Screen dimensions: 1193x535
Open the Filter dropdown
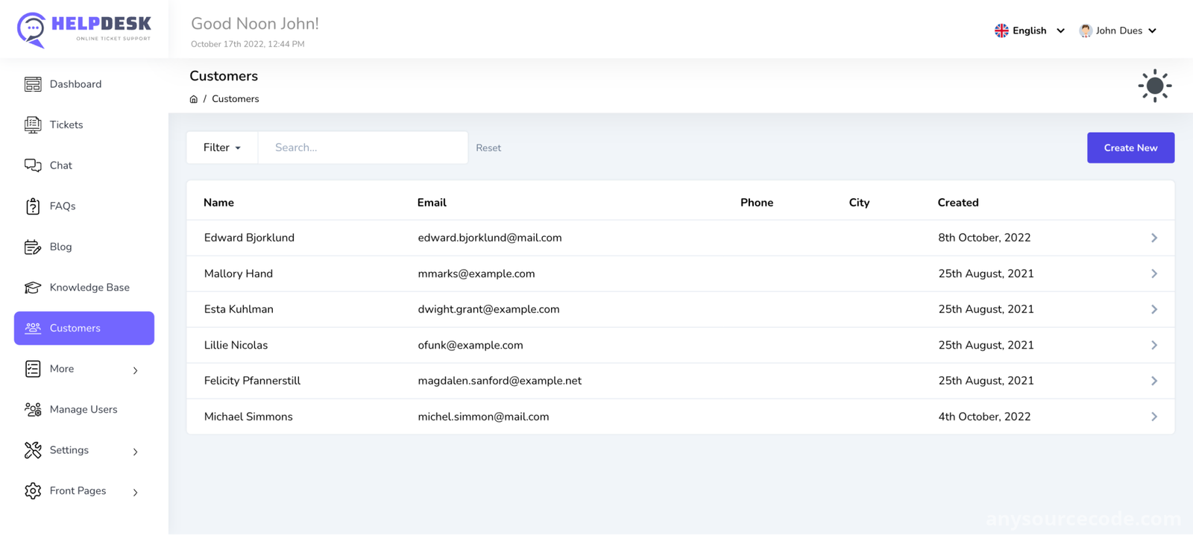tap(222, 148)
